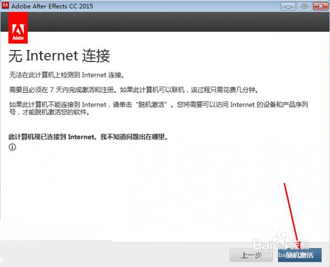Minimize the After Effects installer window
This screenshot has height=267, width=330.
(288, 6)
